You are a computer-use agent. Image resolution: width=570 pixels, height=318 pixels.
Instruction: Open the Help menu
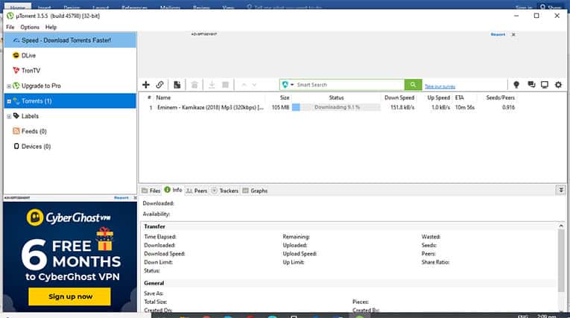(51, 28)
